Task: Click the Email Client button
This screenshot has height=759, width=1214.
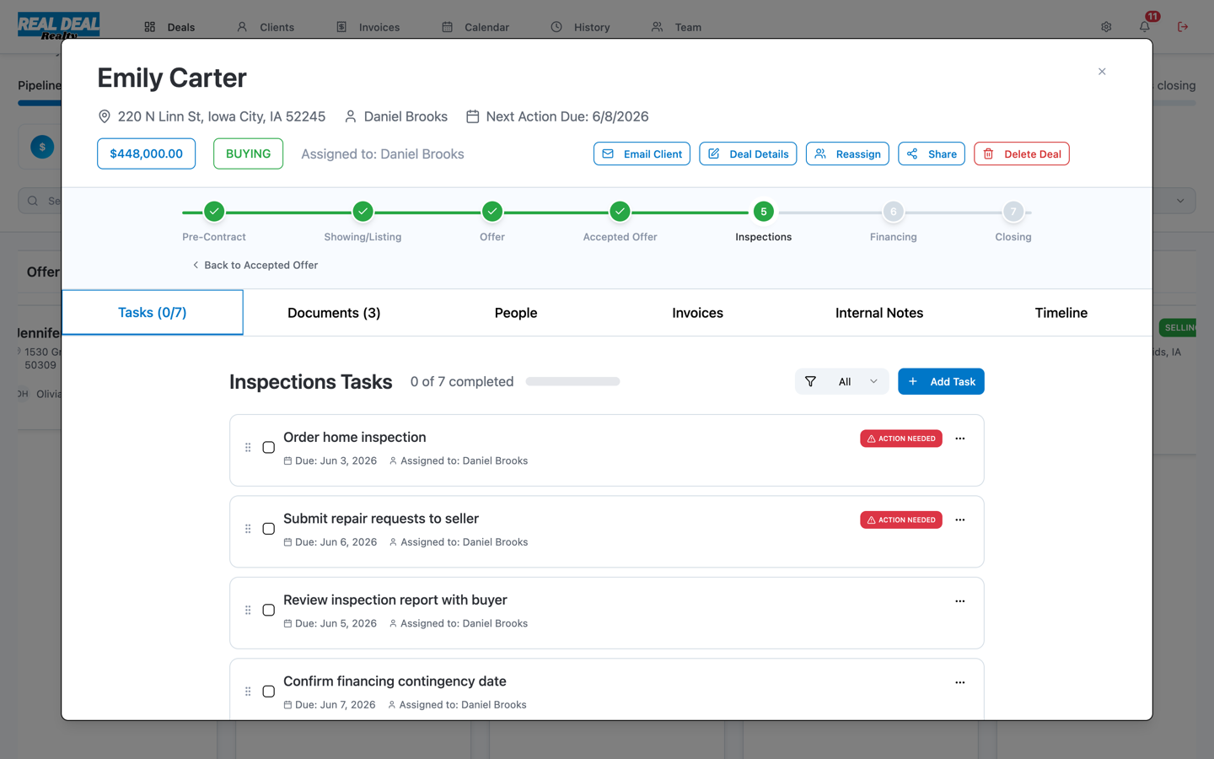Action: (x=642, y=153)
